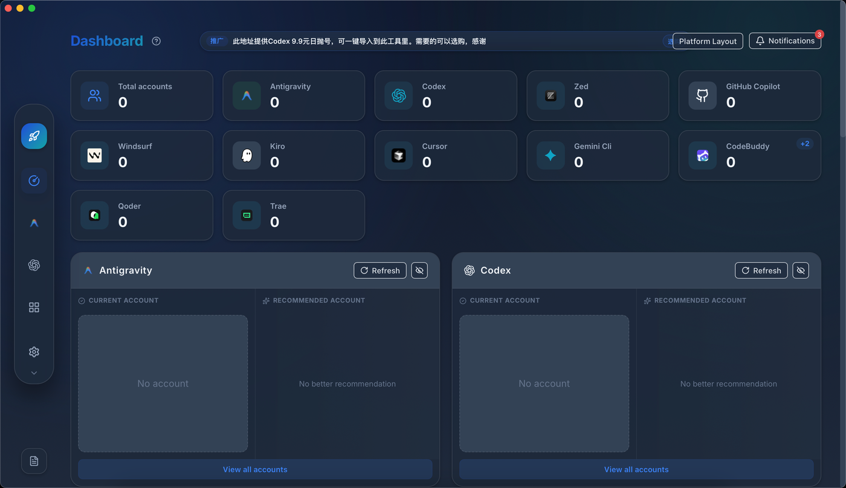This screenshot has height=488, width=846.
Task: Select the dashboard gauge icon in sidebar
Action: coord(34,181)
